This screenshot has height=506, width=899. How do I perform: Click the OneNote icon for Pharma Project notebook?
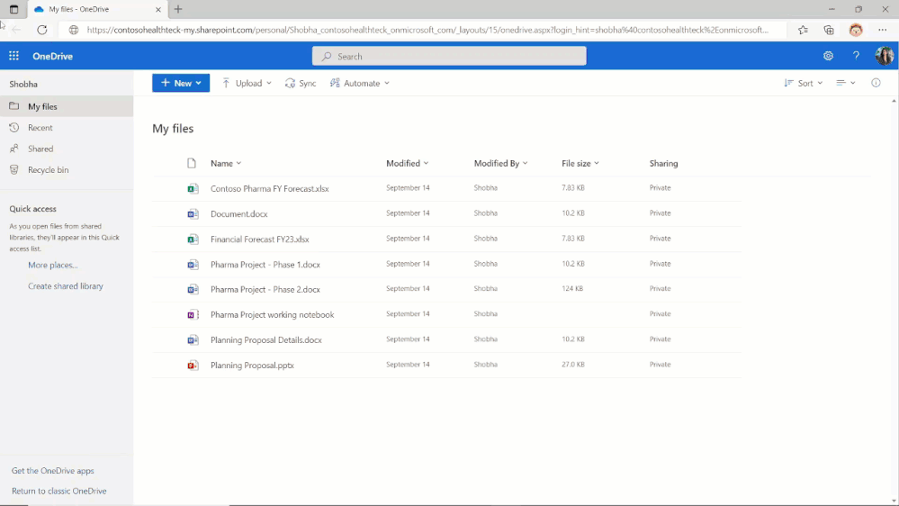(193, 315)
